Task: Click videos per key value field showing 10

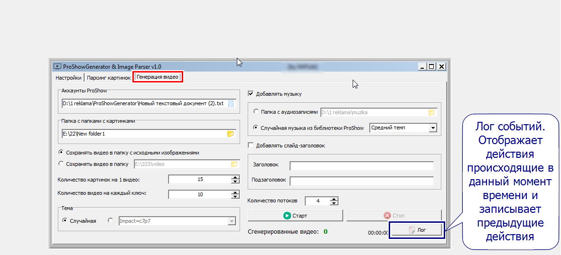Action: coord(200,194)
